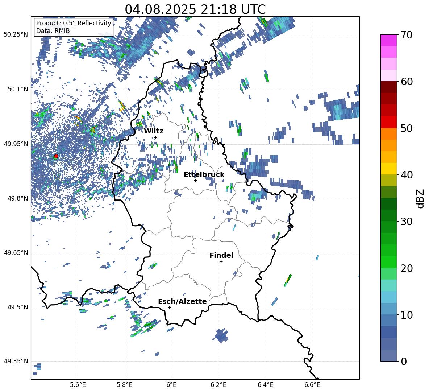Screen dimensions: 429x392
Task: Click the 'Data: RMIB' text
Action: [53, 31]
